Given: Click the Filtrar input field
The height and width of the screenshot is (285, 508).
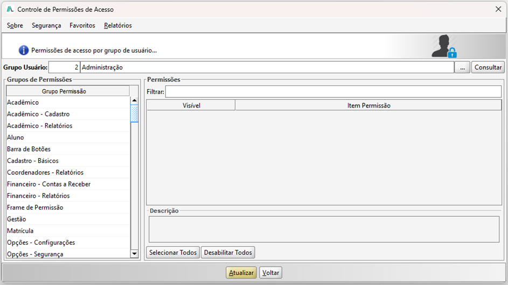Looking at the screenshot, I should click(333, 92).
